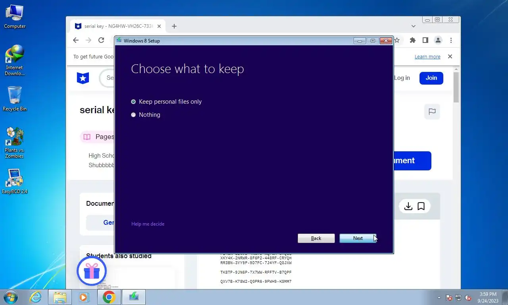Click the site's star logo
The height and width of the screenshot is (305, 508).
pyautogui.click(x=83, y=78)
